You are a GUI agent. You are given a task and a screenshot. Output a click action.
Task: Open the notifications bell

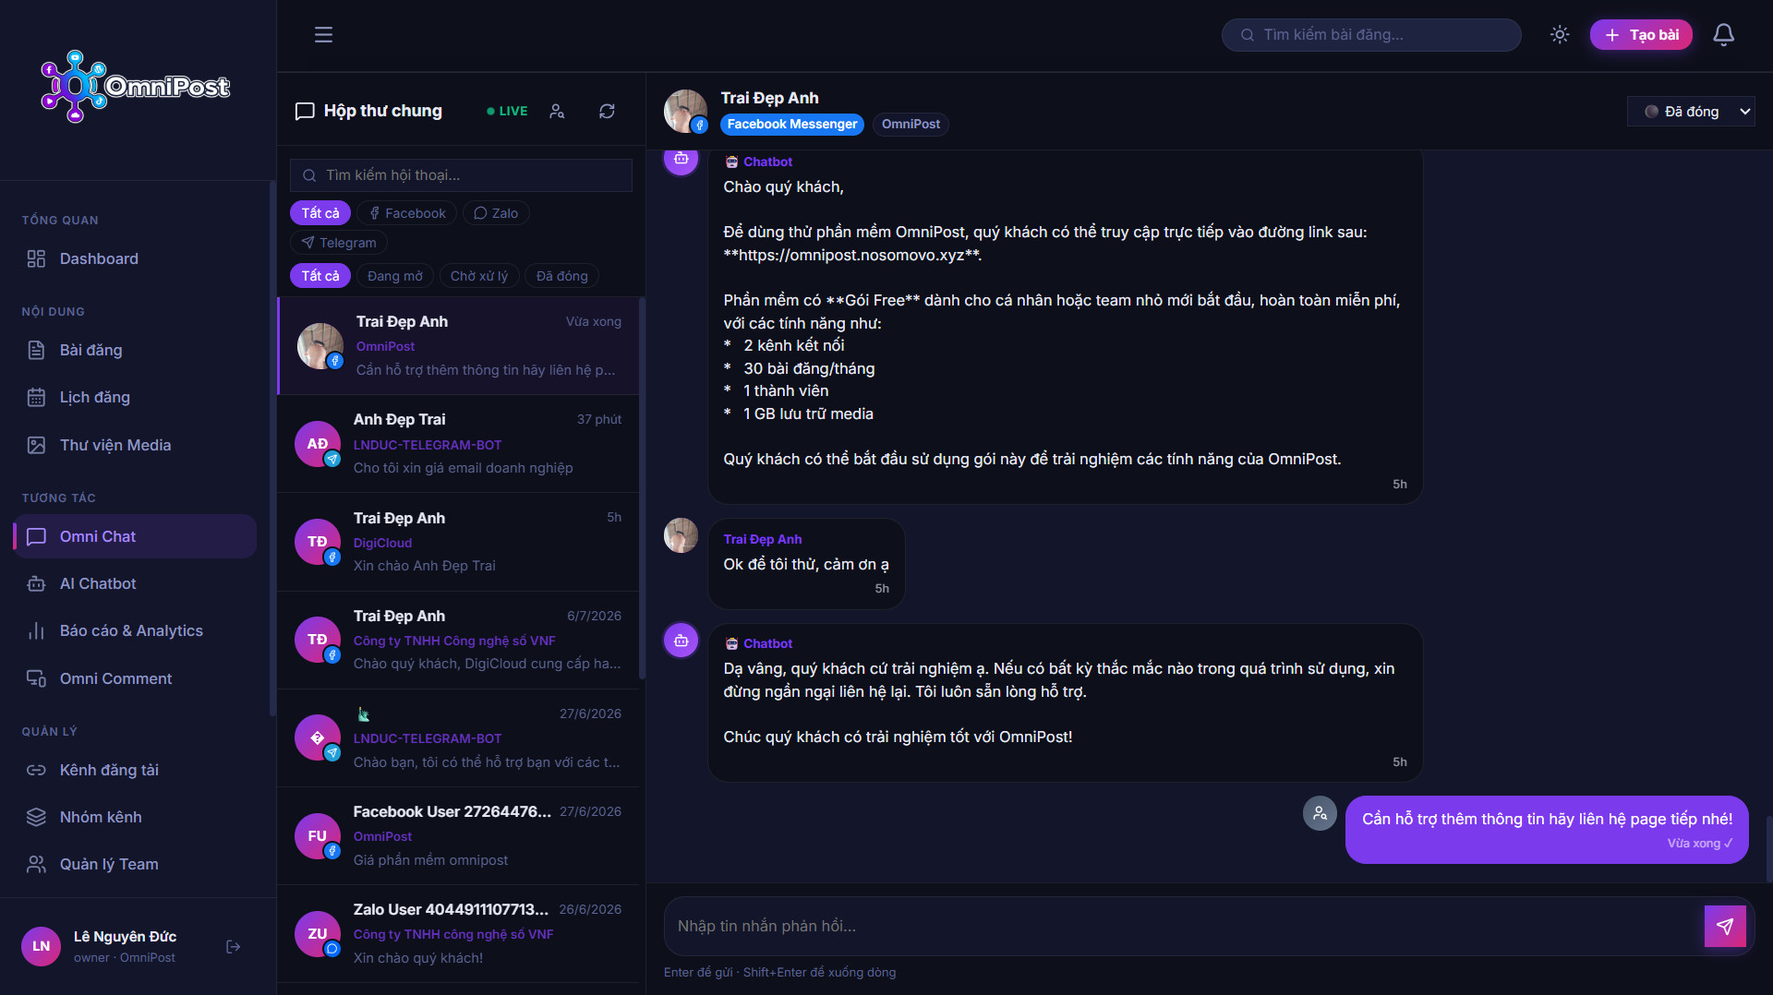tap(1723, 35)
